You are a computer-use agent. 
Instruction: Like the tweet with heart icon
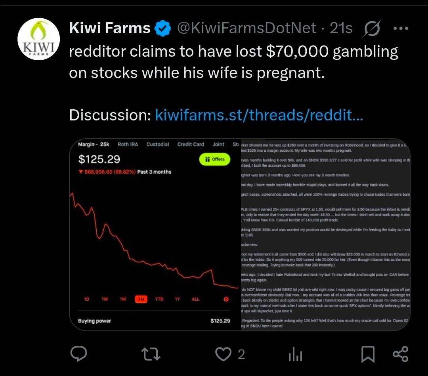click(x=223, y=354)
